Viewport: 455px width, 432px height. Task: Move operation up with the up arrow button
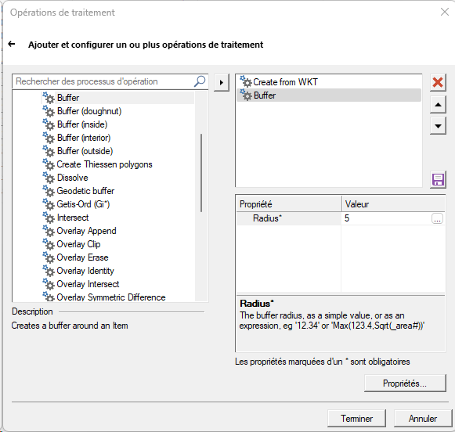click(x=438, y=104)
